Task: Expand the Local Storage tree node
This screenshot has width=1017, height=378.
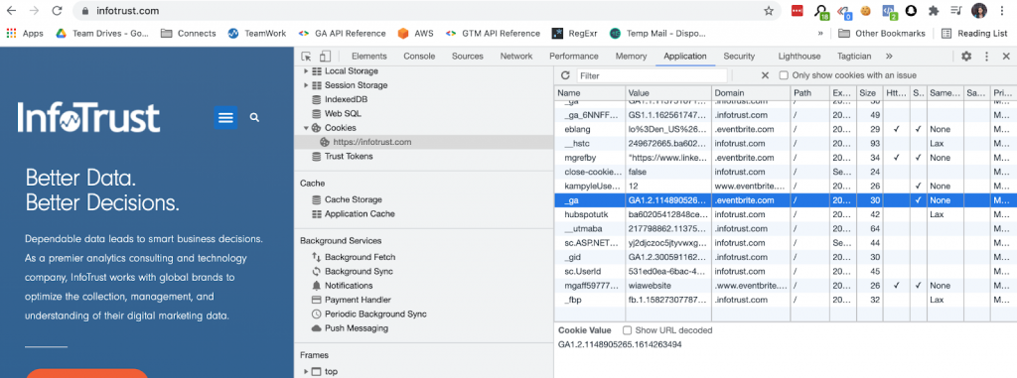Action: point(306,70)
